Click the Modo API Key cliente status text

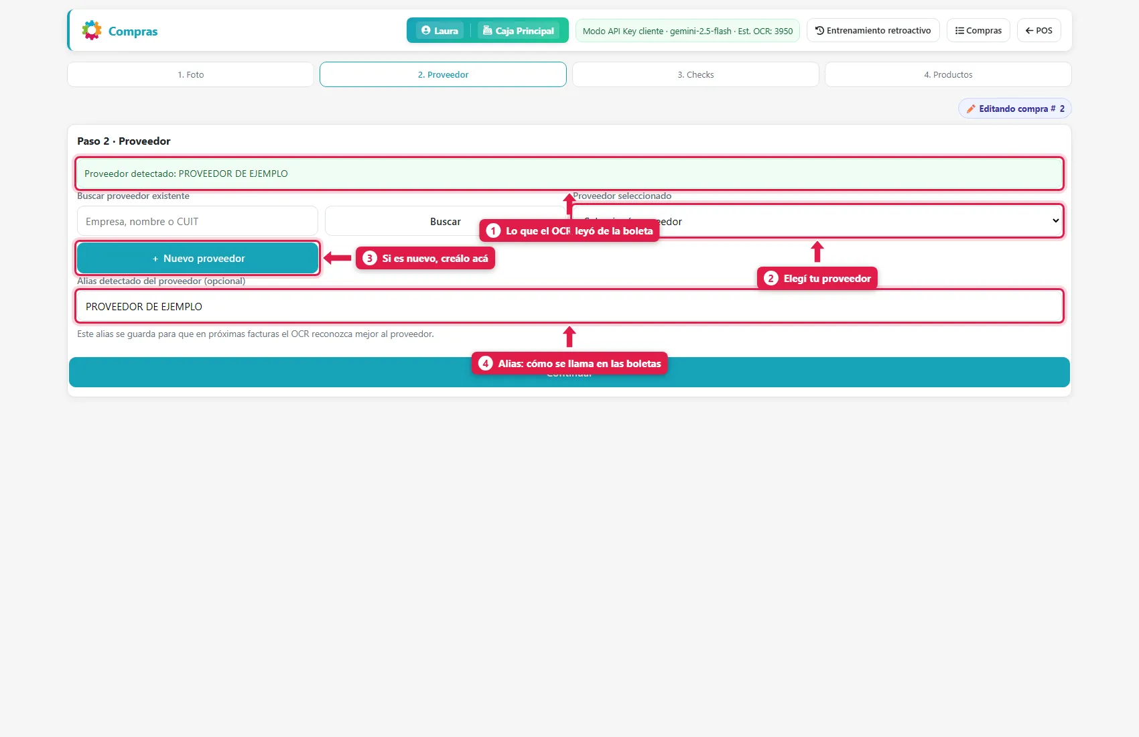[x=687, y=31]
